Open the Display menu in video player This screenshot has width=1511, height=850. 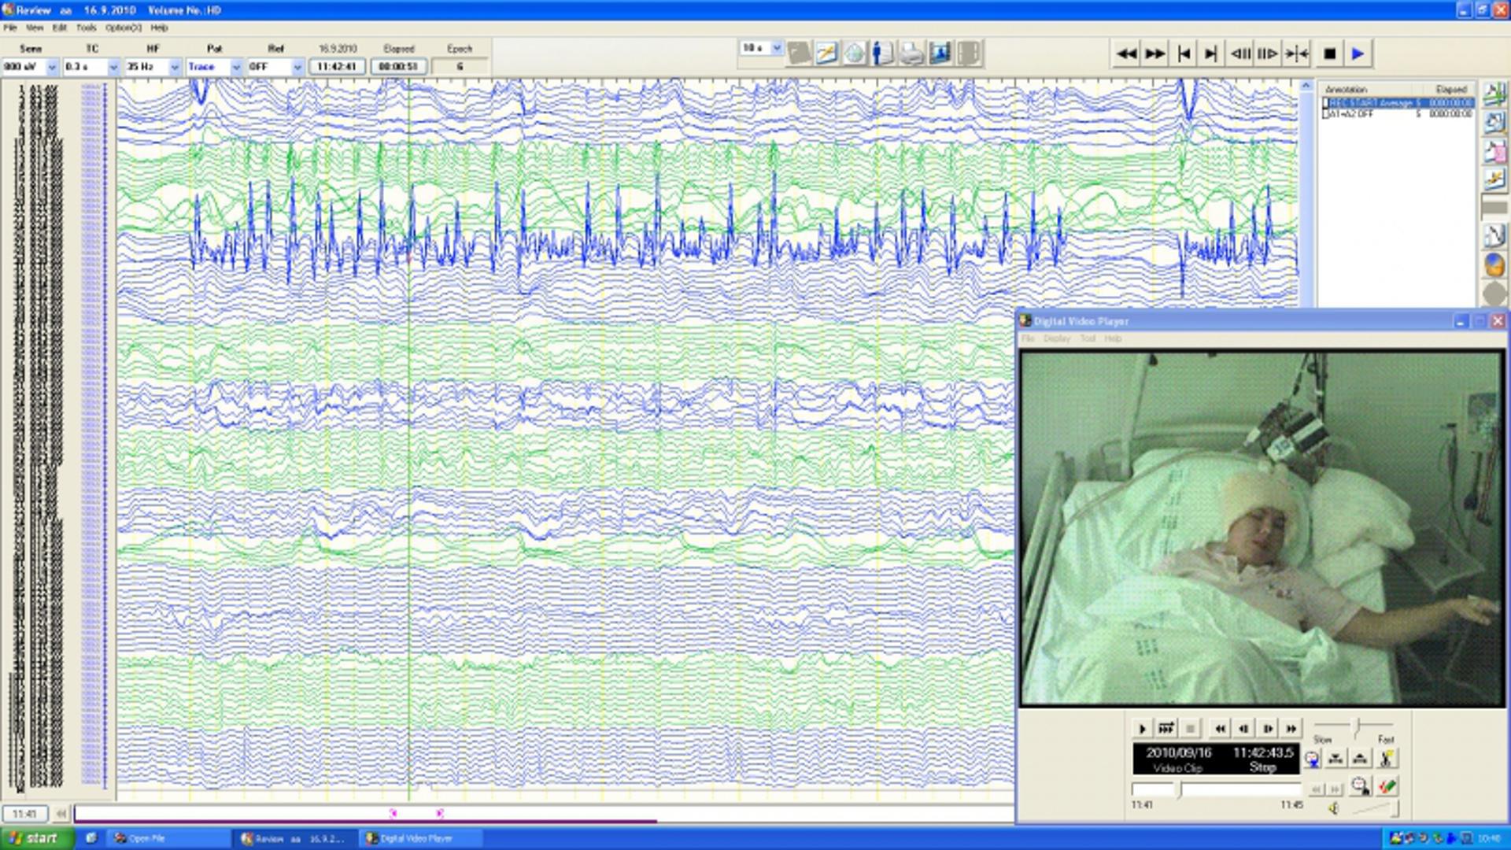coord(1056,338)
